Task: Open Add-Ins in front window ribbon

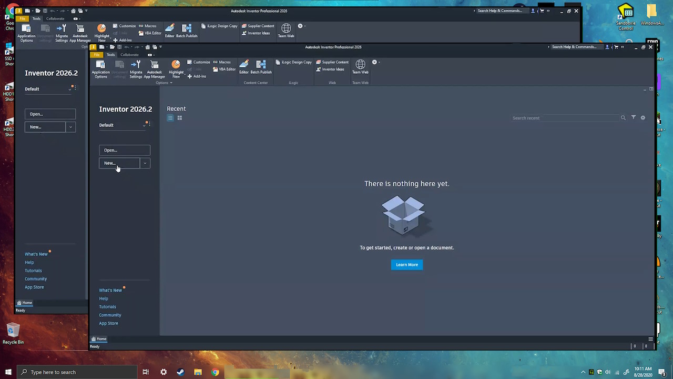Action: pos(197,76)
